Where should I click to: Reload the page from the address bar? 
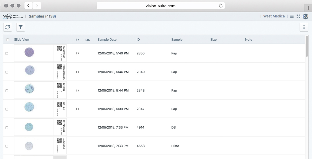(221, 5)
